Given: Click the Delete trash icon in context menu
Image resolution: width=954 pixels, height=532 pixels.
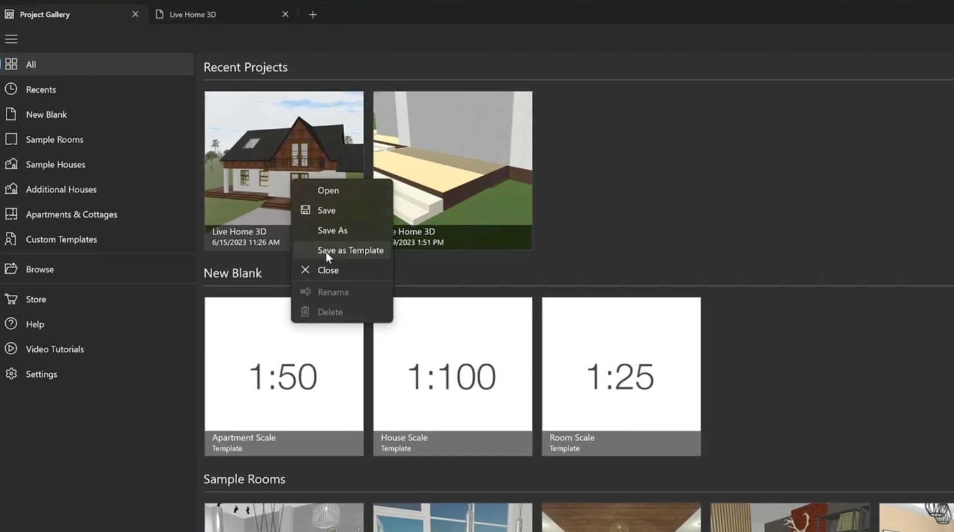Looking at the screenshot, I should coord(306,312).
